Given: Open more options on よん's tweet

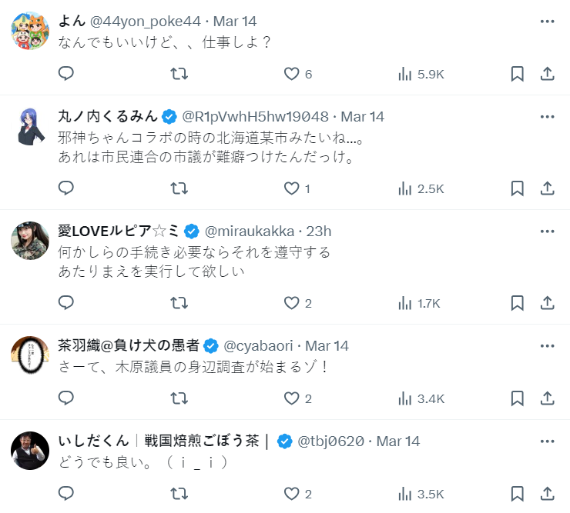Looking at the screenshot, I should [x=548, y=21].
